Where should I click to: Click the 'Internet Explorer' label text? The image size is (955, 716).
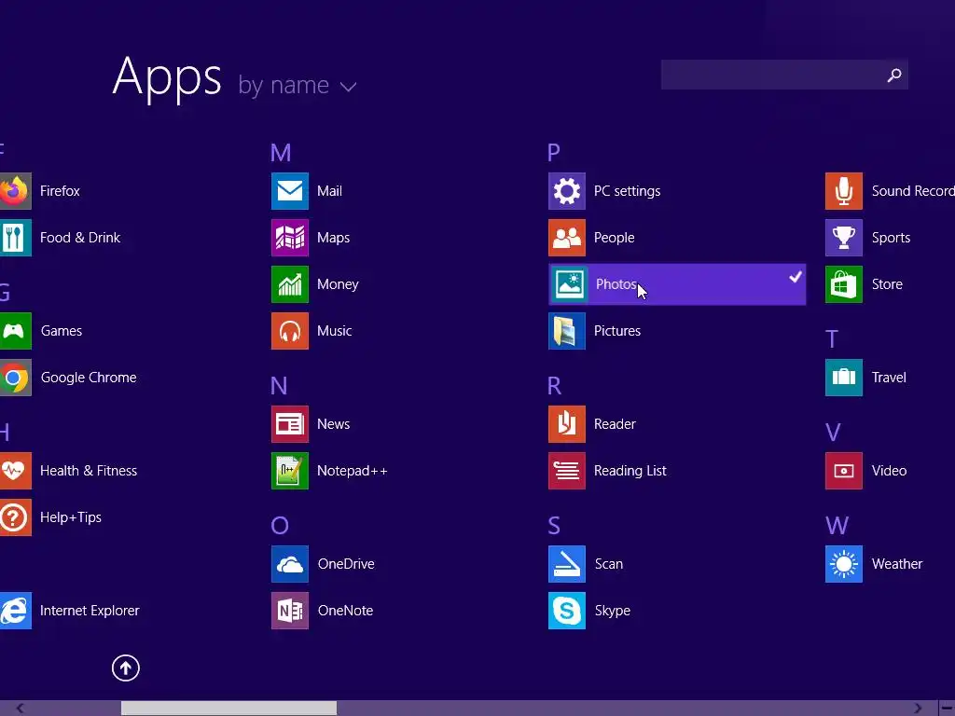click(90, 611)
